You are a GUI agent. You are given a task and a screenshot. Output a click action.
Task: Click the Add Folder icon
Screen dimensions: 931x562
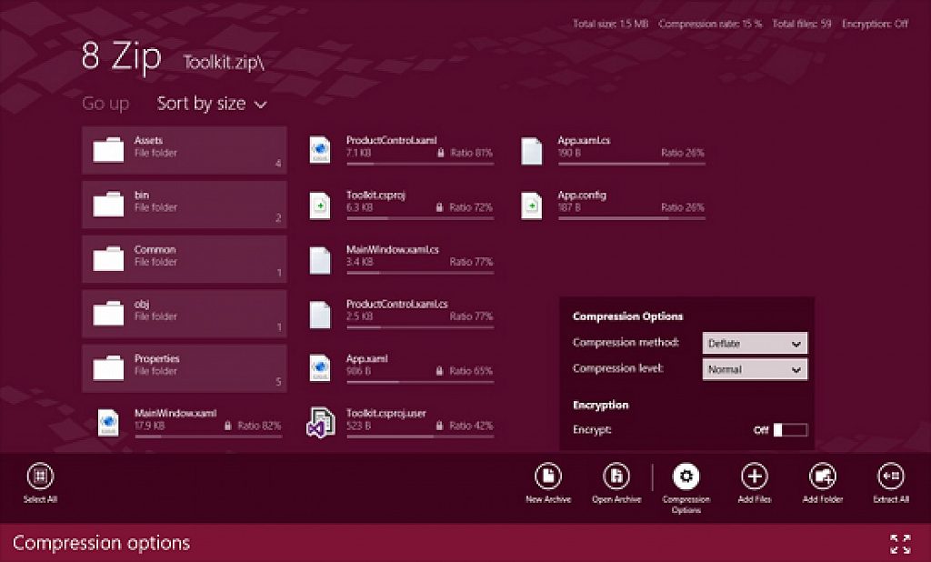[x=822, y=476]
